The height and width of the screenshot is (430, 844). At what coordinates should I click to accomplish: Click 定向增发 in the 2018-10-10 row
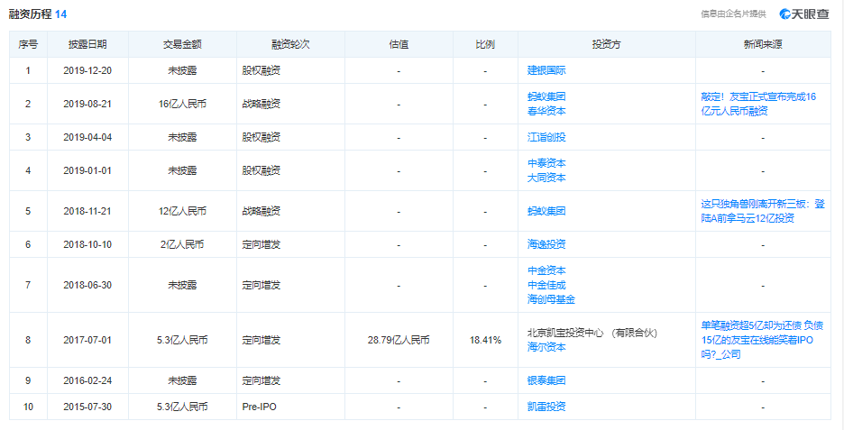(x=261, y=244)
